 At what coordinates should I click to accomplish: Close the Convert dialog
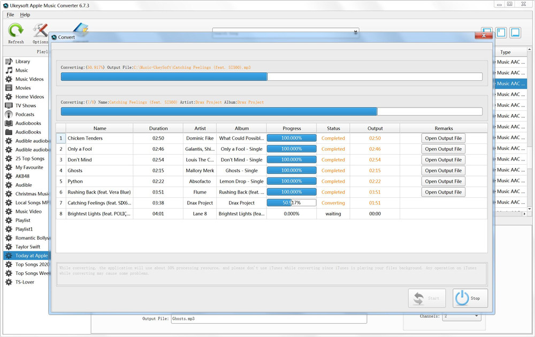pyautogui.click(x=484, y=35)
